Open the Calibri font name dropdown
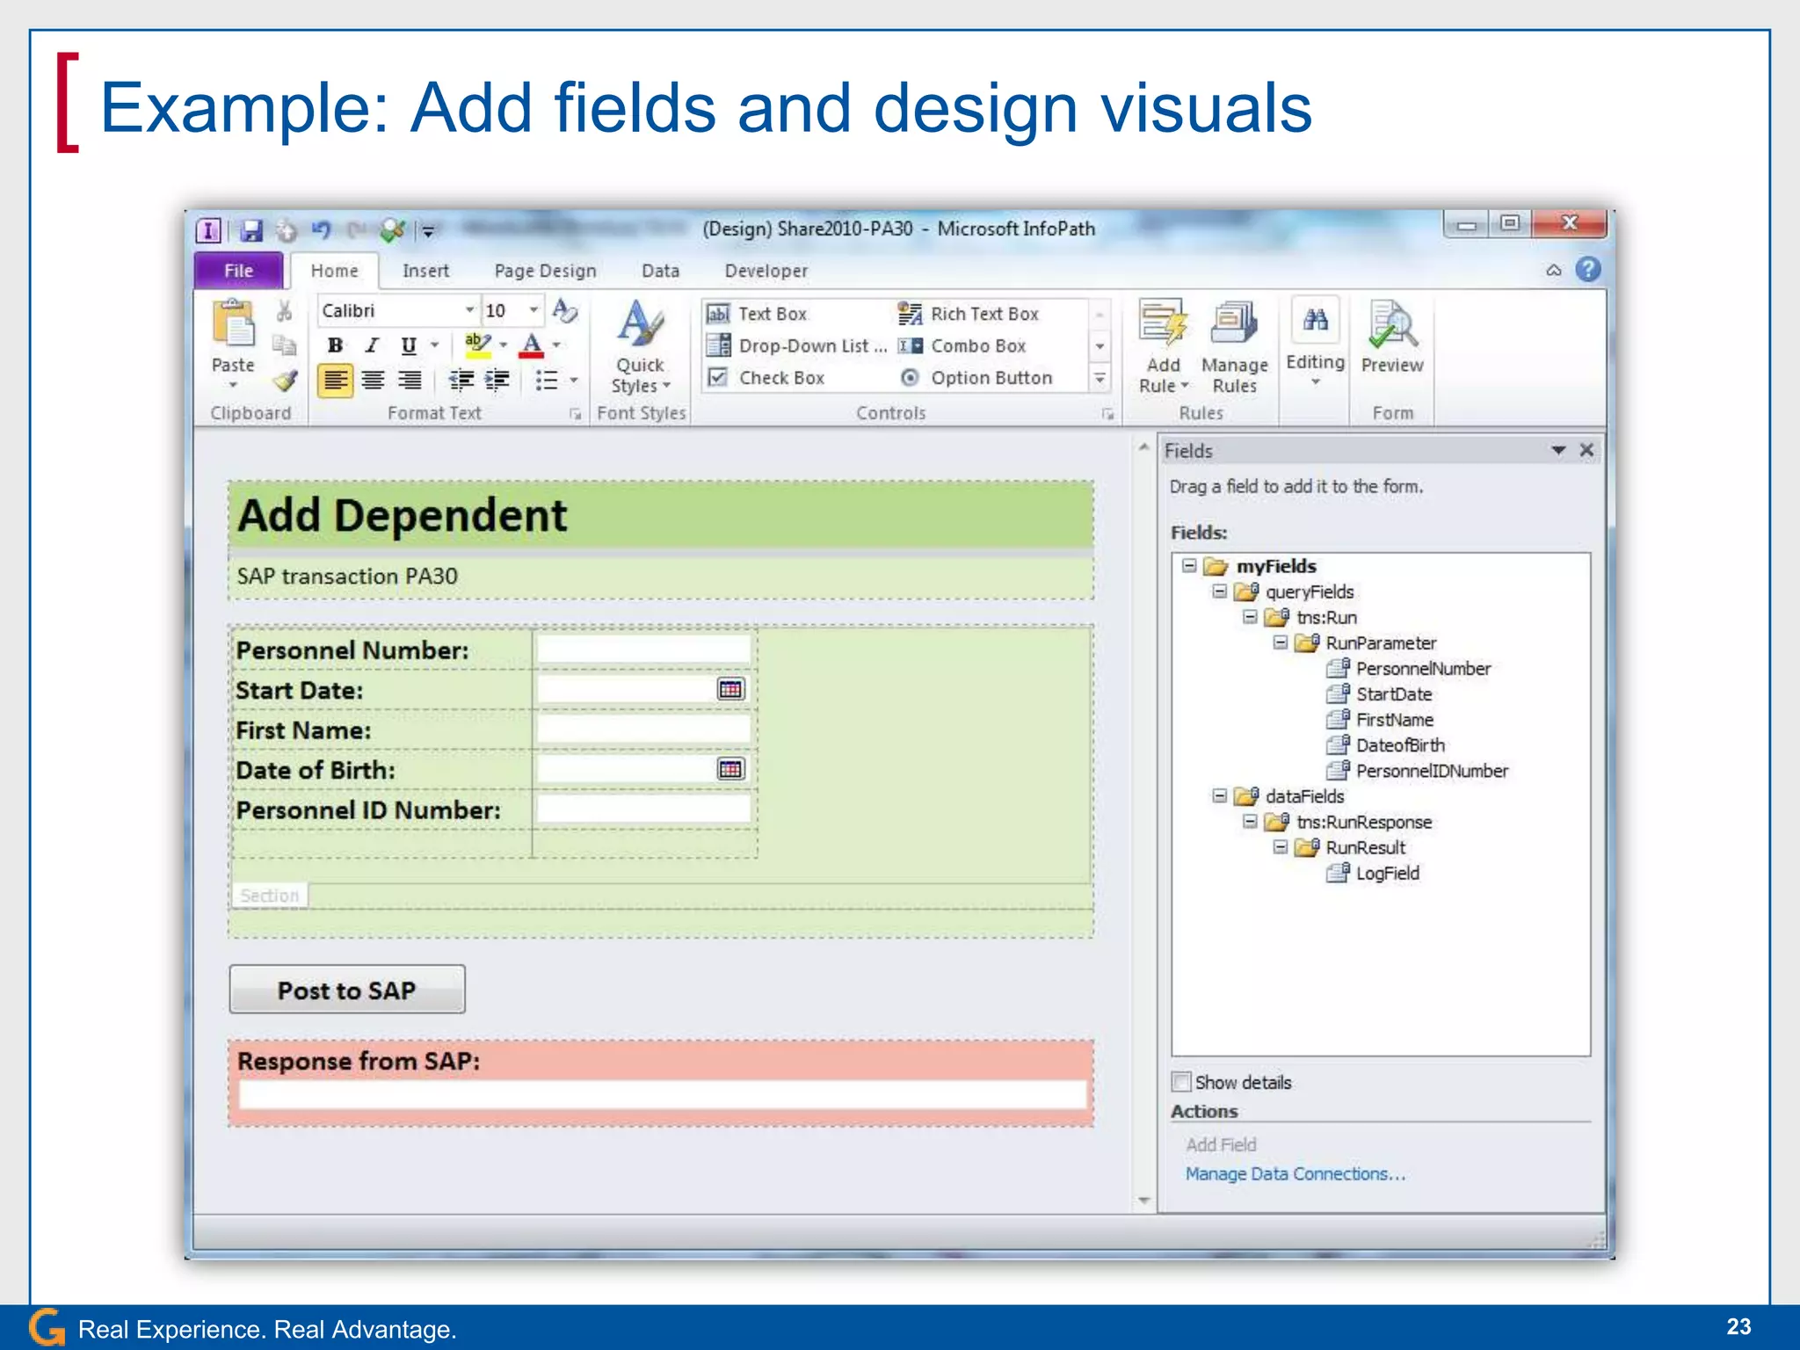The width and height of the screenshot is (1800, 1350). tap(469, 310)
